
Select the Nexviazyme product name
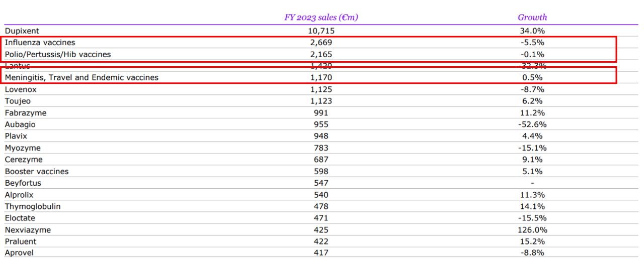tap(28, 230)
